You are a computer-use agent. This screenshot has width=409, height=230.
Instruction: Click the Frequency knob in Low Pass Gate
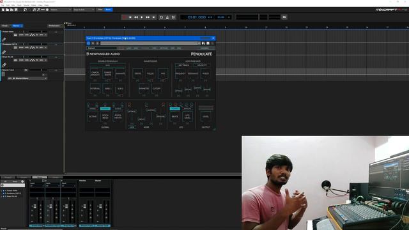pos(180,73)
